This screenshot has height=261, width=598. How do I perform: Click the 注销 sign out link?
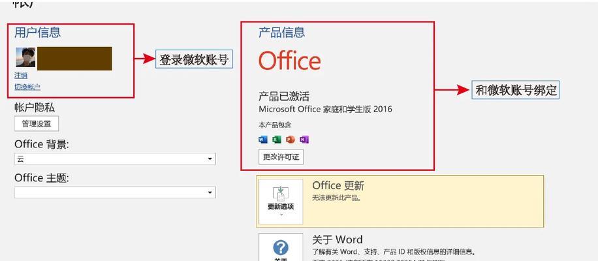(21, 76)
